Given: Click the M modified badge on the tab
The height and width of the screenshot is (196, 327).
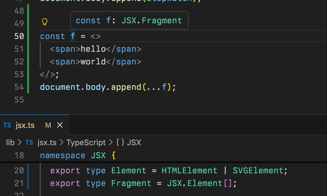Looking at the screenshot, I should (x=48, y=125).
